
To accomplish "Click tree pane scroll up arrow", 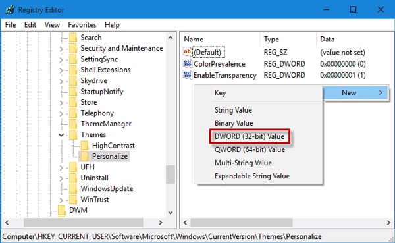I will click(171, 38).
